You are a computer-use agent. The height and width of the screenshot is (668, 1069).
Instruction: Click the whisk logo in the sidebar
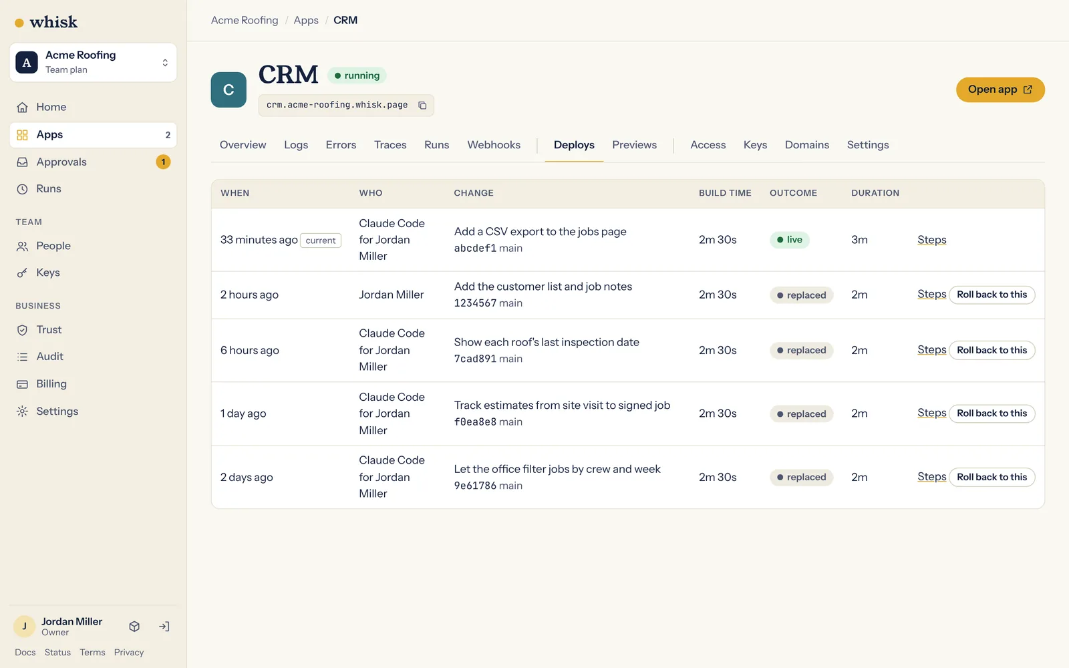[46, 22]
